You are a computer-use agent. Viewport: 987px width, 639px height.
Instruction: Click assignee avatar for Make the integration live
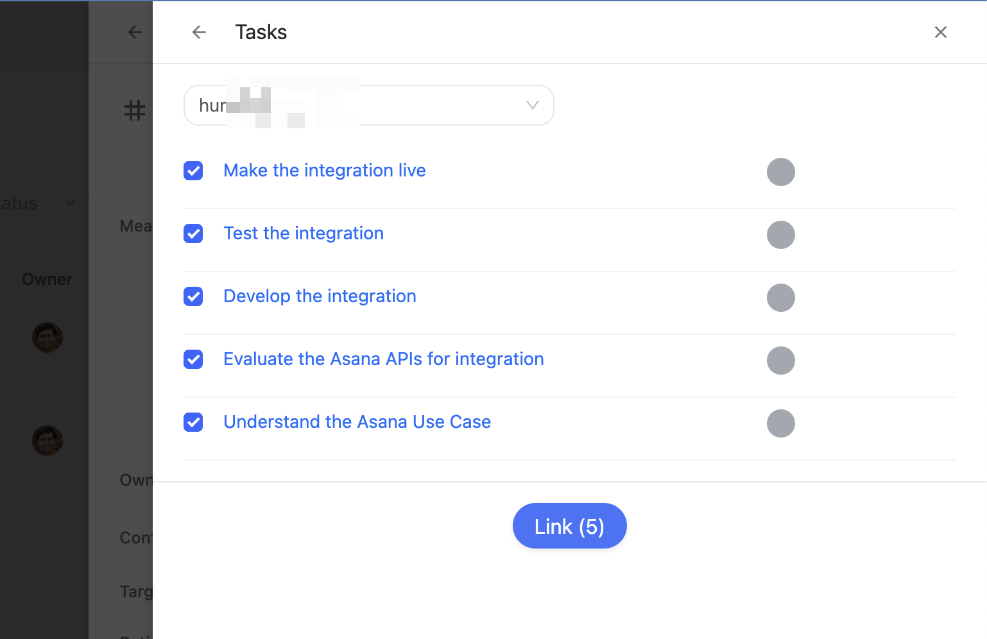[x=781, y=172]
